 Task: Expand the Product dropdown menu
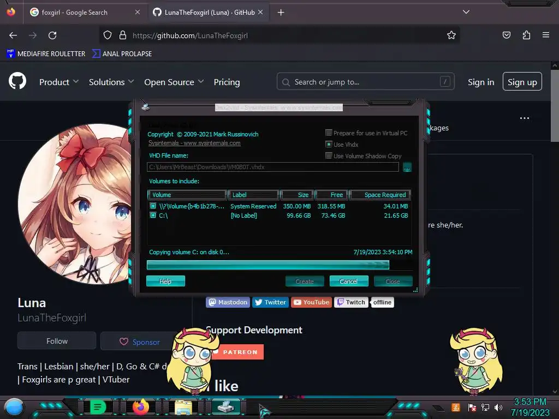pos(59,82)
